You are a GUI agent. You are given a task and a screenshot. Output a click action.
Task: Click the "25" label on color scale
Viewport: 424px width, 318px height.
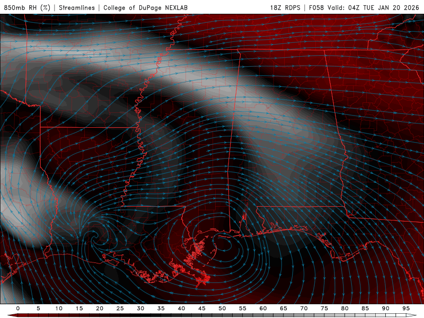click(x=120, y=308)
